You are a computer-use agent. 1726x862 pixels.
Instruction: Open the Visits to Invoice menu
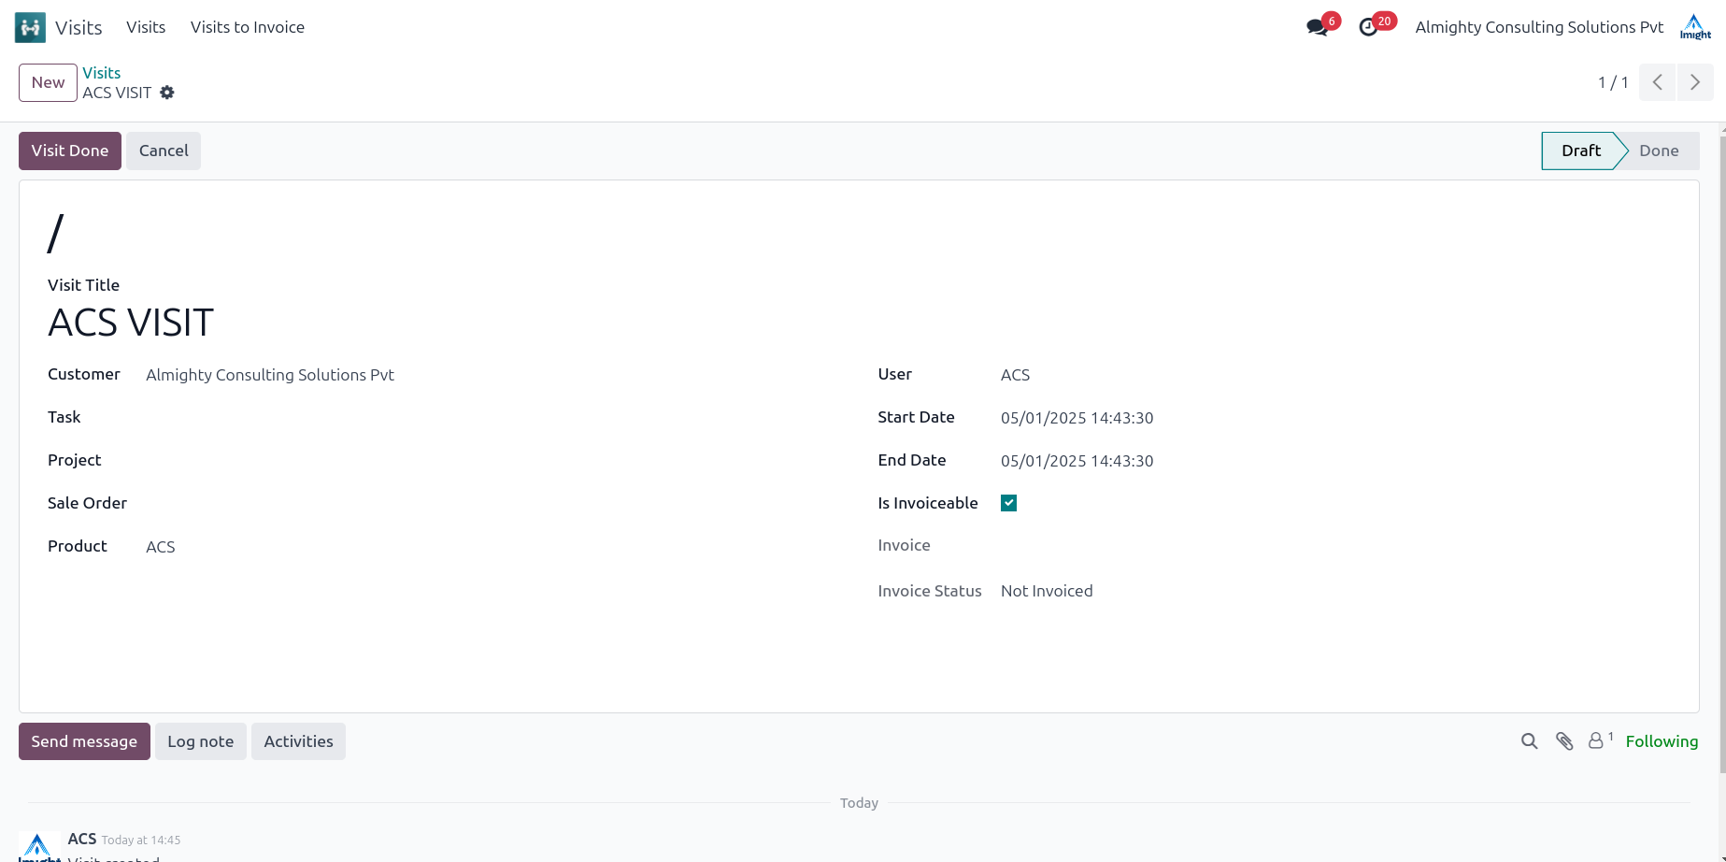coord(247,27)
